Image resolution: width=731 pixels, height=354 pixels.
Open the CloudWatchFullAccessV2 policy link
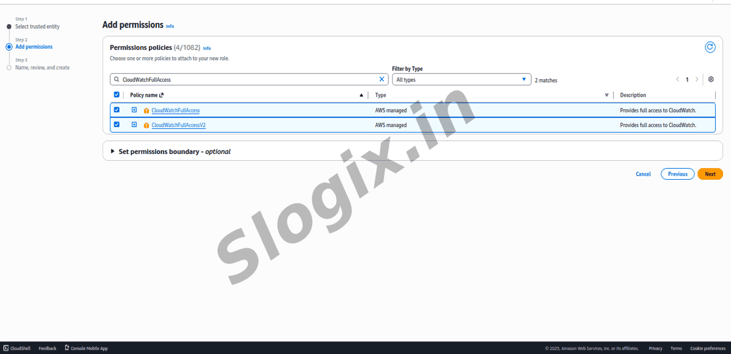click(x=178, y=125)
